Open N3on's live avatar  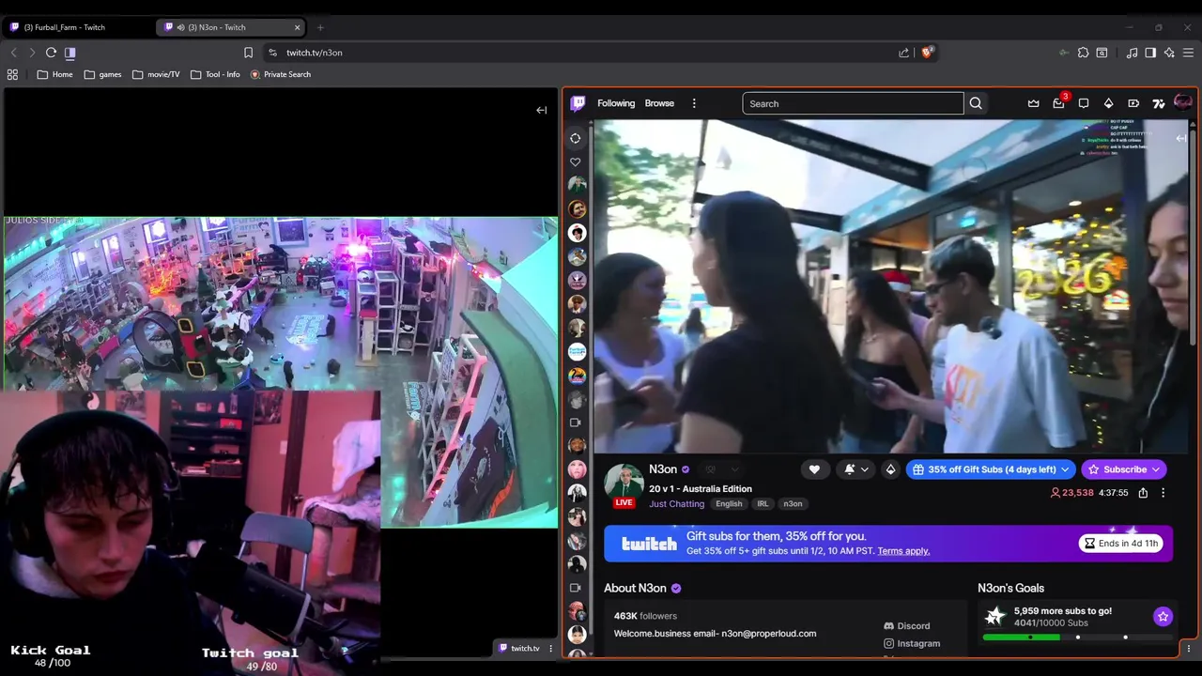point(624,485)
